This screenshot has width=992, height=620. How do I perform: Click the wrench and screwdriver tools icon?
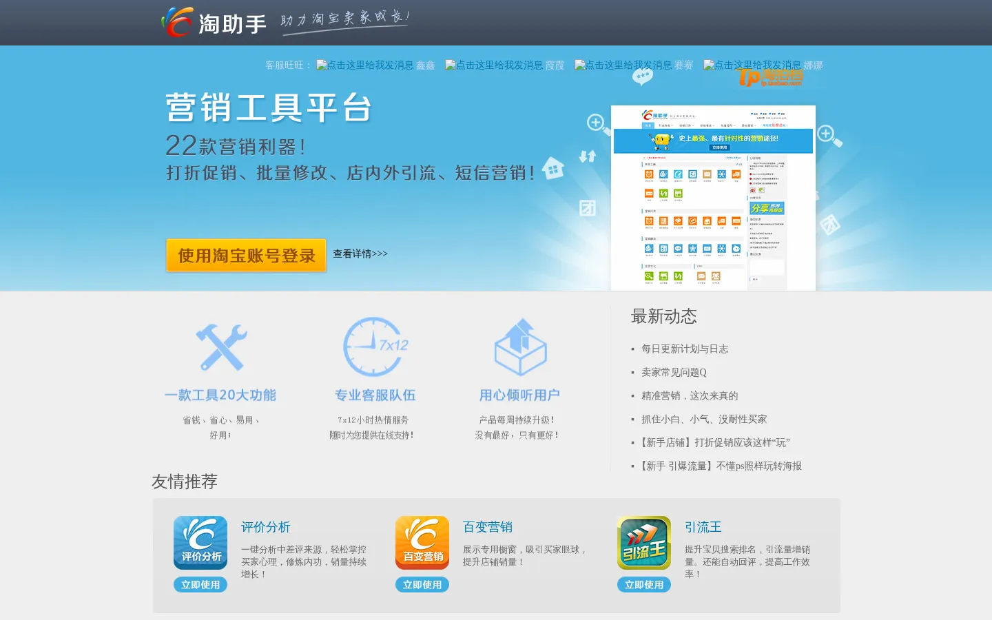(221, 347)
